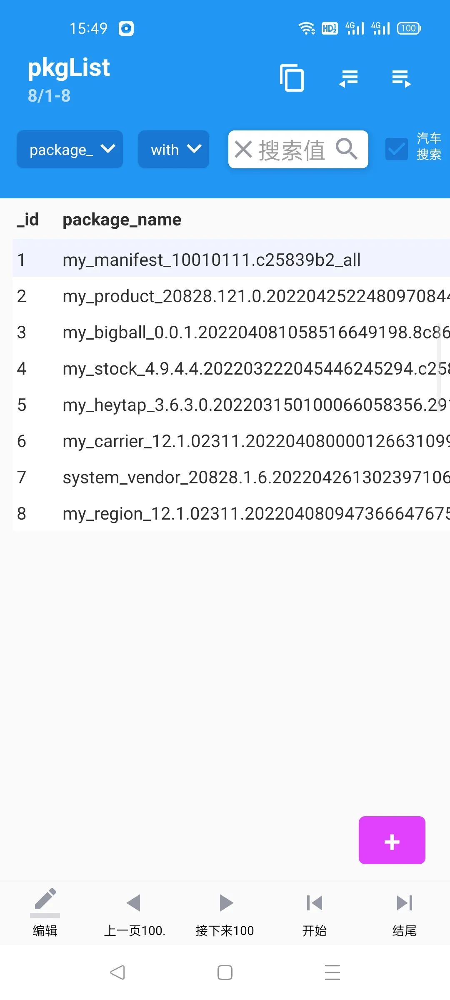Tap the copy icon in header

(x=292, y=77)
